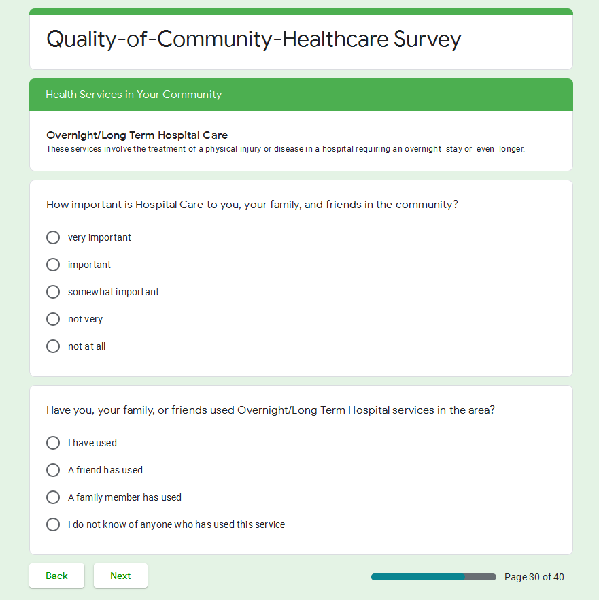Select the 'very important' radio option
Screen dimensions: 599x600
click(53, 237)
